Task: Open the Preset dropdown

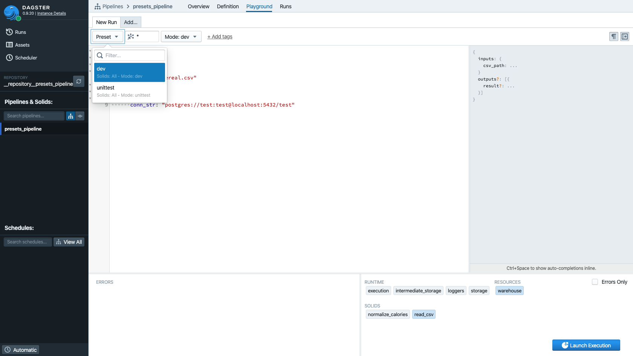Action: [107, 37]
